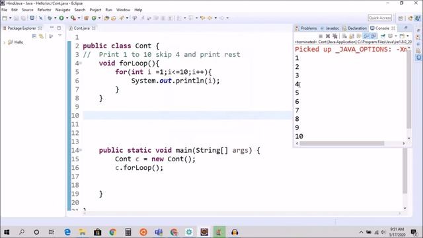Screen dimensions: 423x238
Task: Click Remove Launch X in Console toolbar
Action: (328, 36)
